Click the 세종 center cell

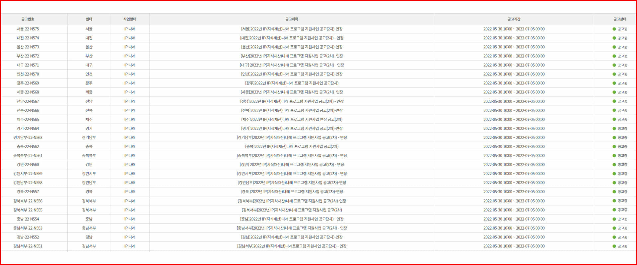pyautogui.click(x=89, y=92)
